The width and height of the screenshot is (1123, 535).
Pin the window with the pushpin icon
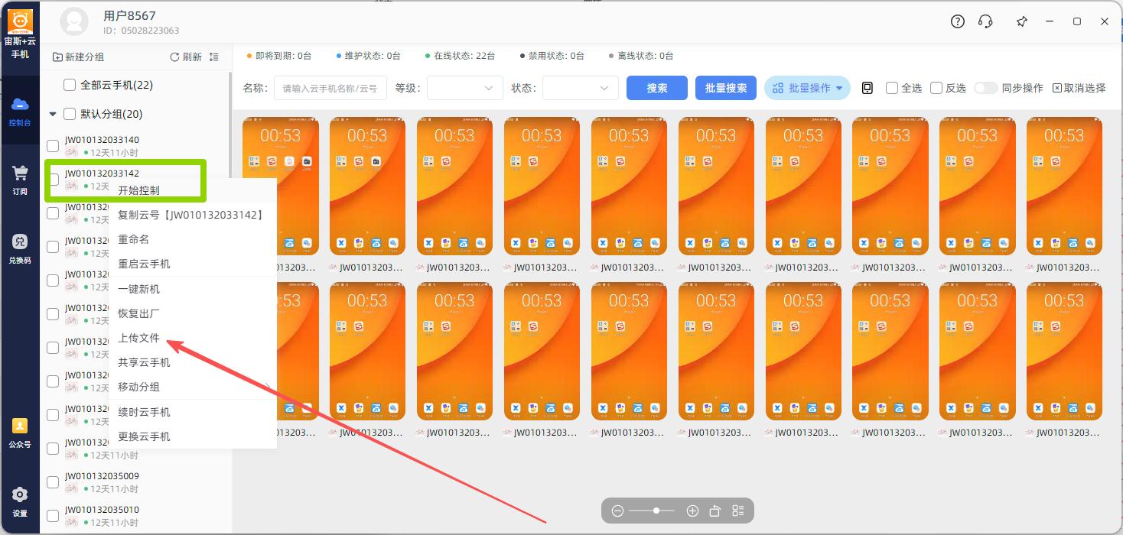(x=1022, y=21)
